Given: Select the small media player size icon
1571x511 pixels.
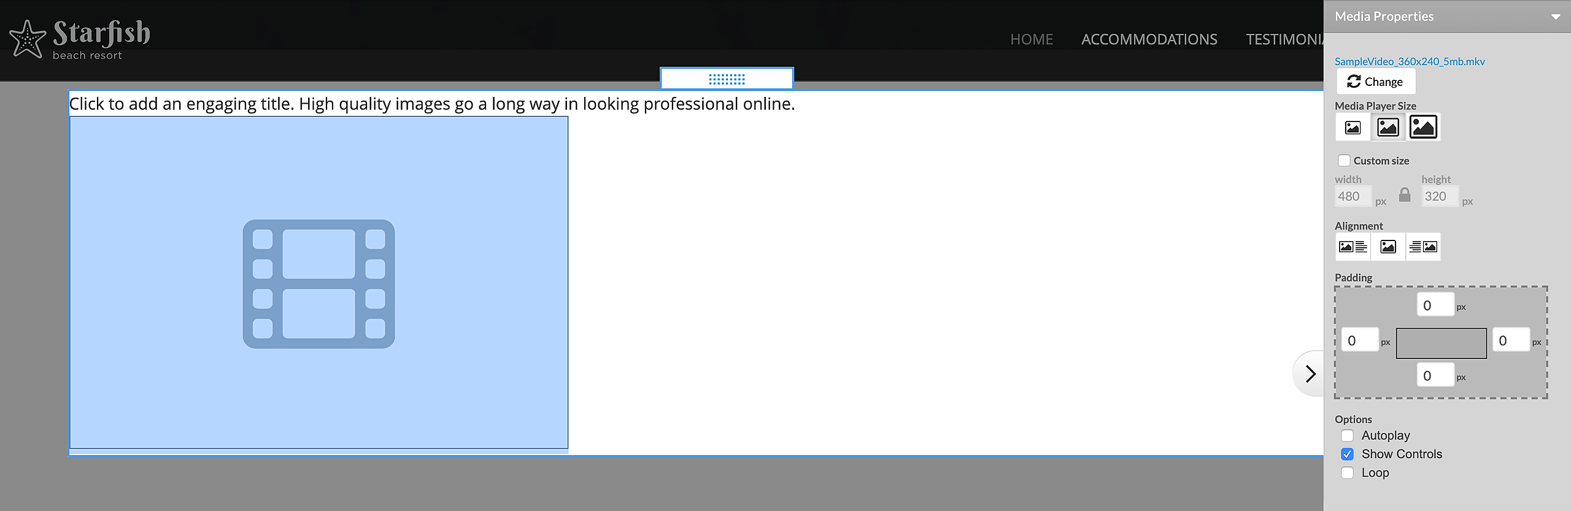Looking at the screenshot, I should 1353,128.
